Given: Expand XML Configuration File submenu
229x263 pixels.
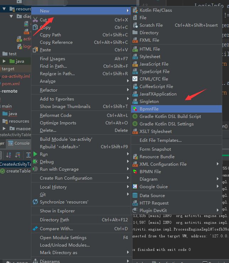Looking at the screenshot, I should 176,164.
